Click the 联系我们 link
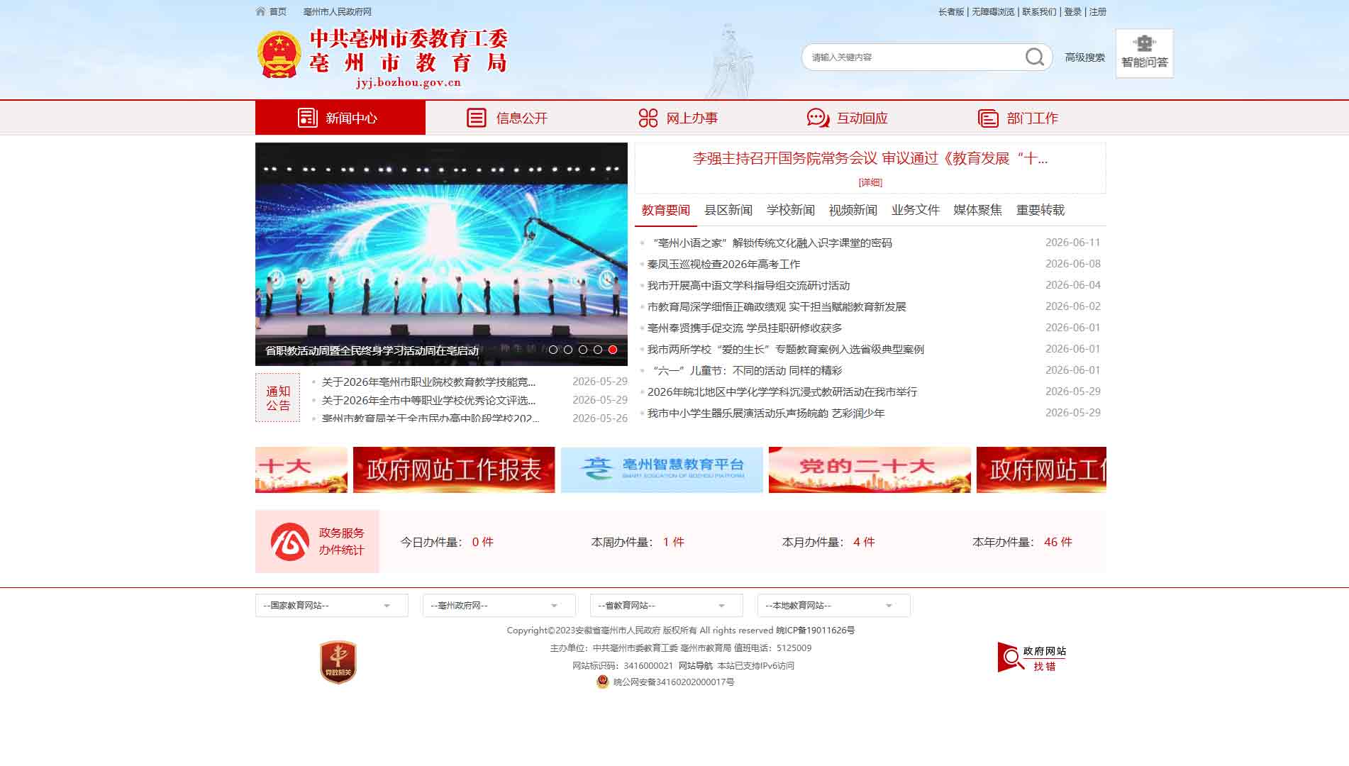Image resolution: width=1349 pixels, height=766 pixels. [1039, 11]
